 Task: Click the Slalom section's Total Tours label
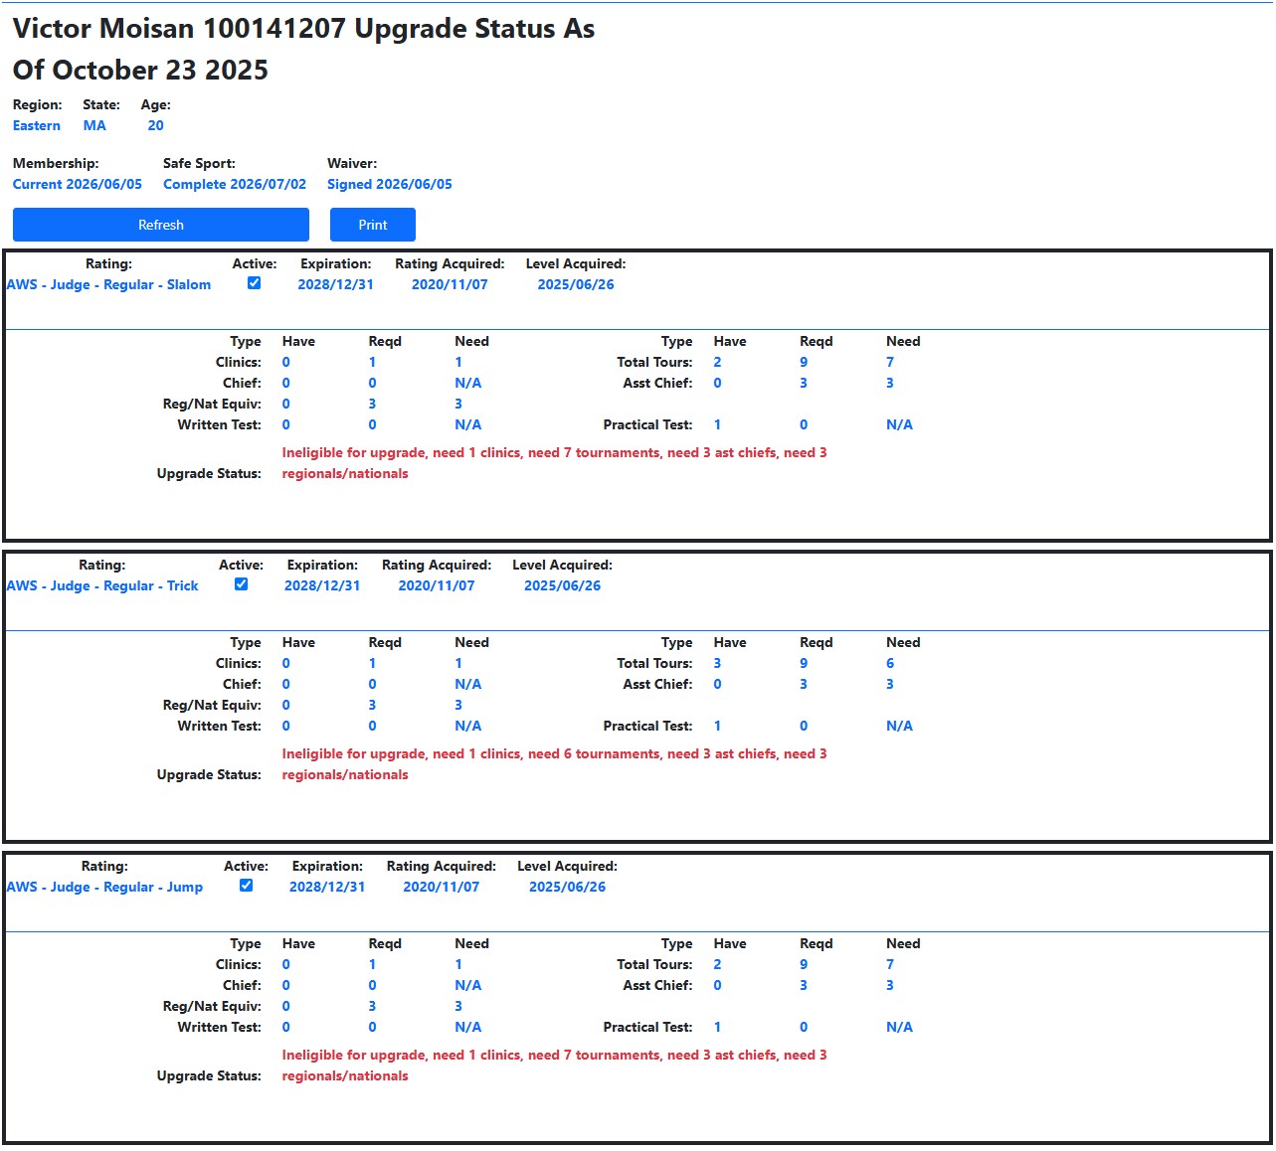pyautogui.click(x=654, y=362)
